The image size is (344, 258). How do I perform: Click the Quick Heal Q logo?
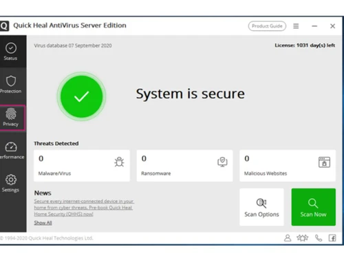click(4, 26)
